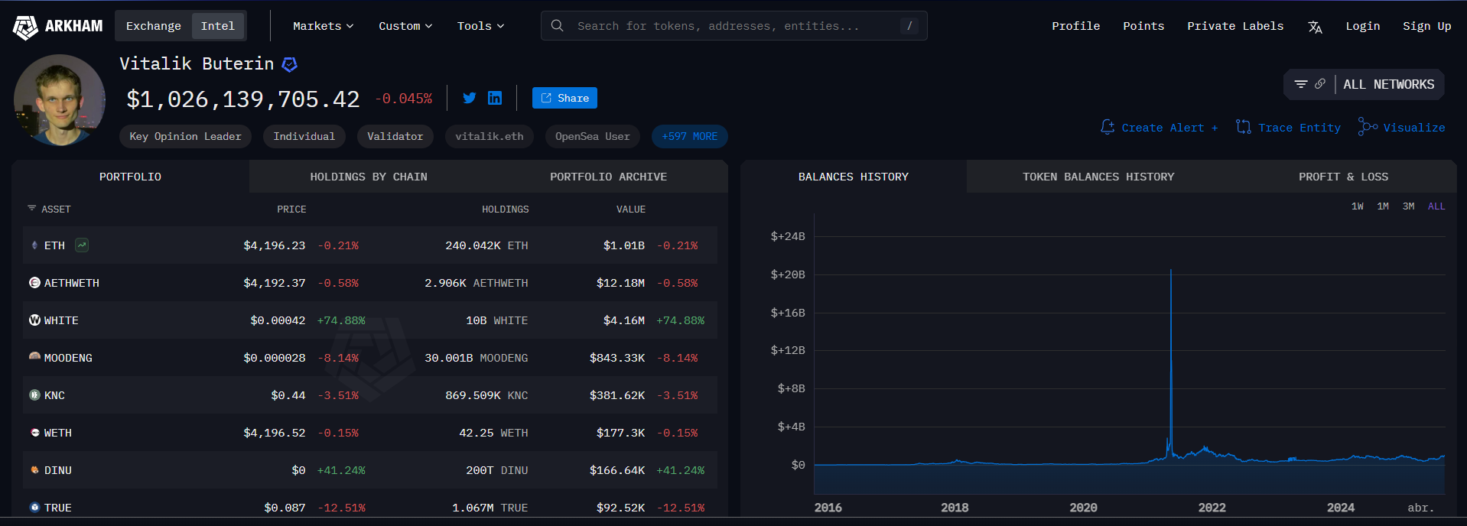The height and width of the screenshot is (526, 1467).
Task: Select the ALL chart range
Action: (x=1436, y=206)
